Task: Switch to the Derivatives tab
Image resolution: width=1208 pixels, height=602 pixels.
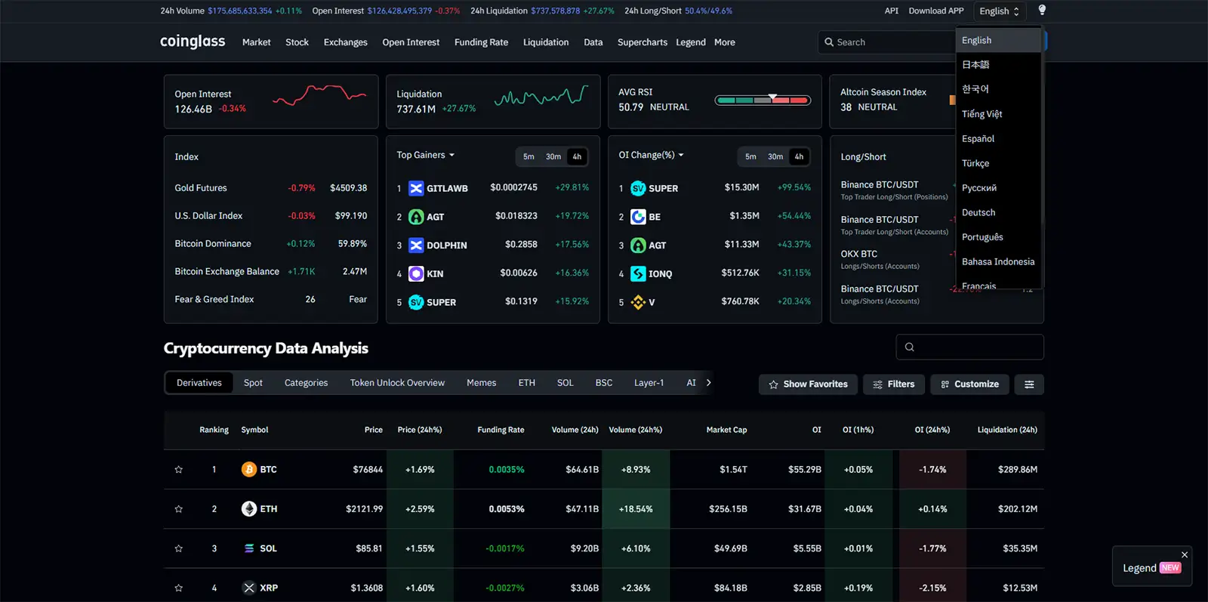Action: click(199, 383)
